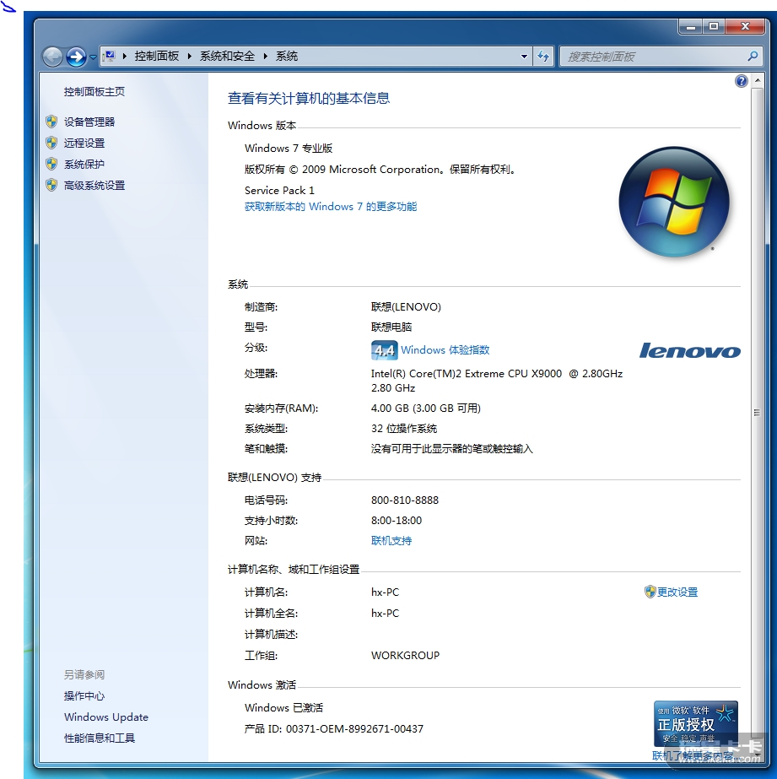Open 操作中心 in See also

point(84,695)
